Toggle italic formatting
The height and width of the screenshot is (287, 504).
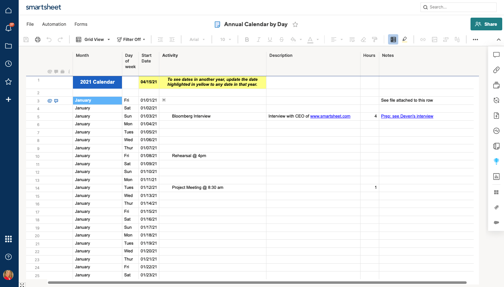coord(258,40)
